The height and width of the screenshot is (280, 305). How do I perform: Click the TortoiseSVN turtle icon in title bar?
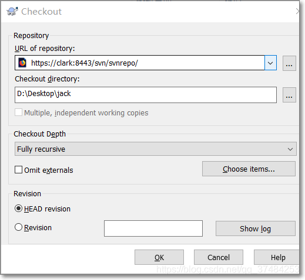12,11
